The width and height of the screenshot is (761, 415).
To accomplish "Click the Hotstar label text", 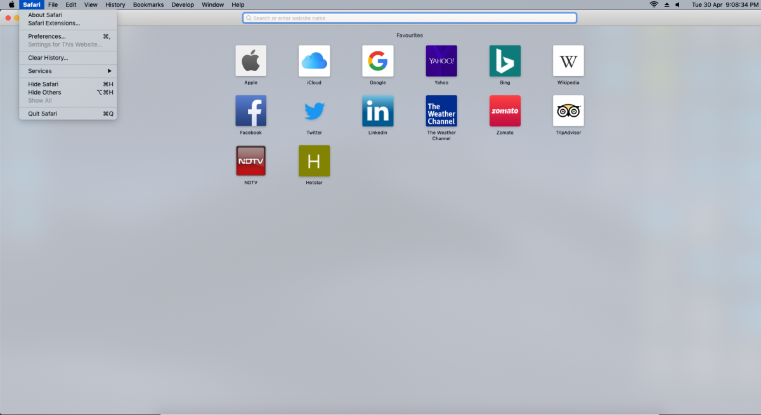I will [x=315, y=183].
